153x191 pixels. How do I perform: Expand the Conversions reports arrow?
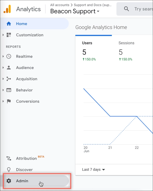click(3, 101)
